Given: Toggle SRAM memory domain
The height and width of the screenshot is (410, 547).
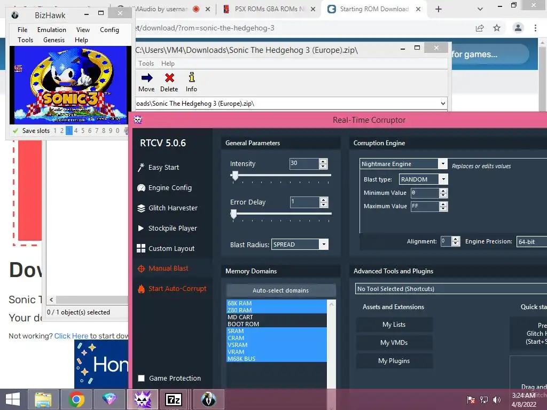Looking at the screenshot, I should click(277, 331).
